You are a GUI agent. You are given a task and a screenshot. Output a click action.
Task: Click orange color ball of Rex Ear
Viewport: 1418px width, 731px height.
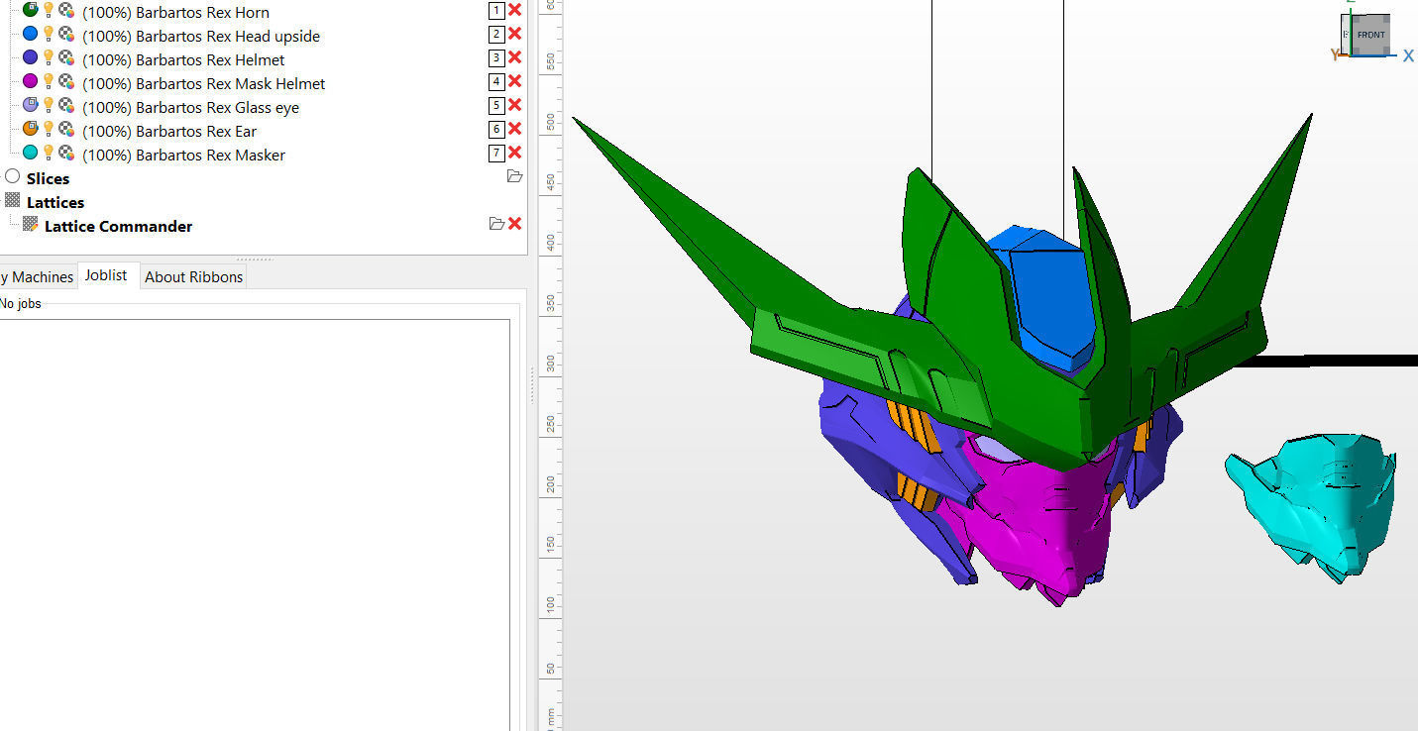pos(30,129)
